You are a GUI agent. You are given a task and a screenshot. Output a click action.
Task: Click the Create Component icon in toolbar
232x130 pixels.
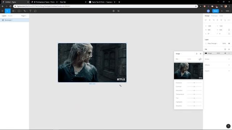click(113, 11)
